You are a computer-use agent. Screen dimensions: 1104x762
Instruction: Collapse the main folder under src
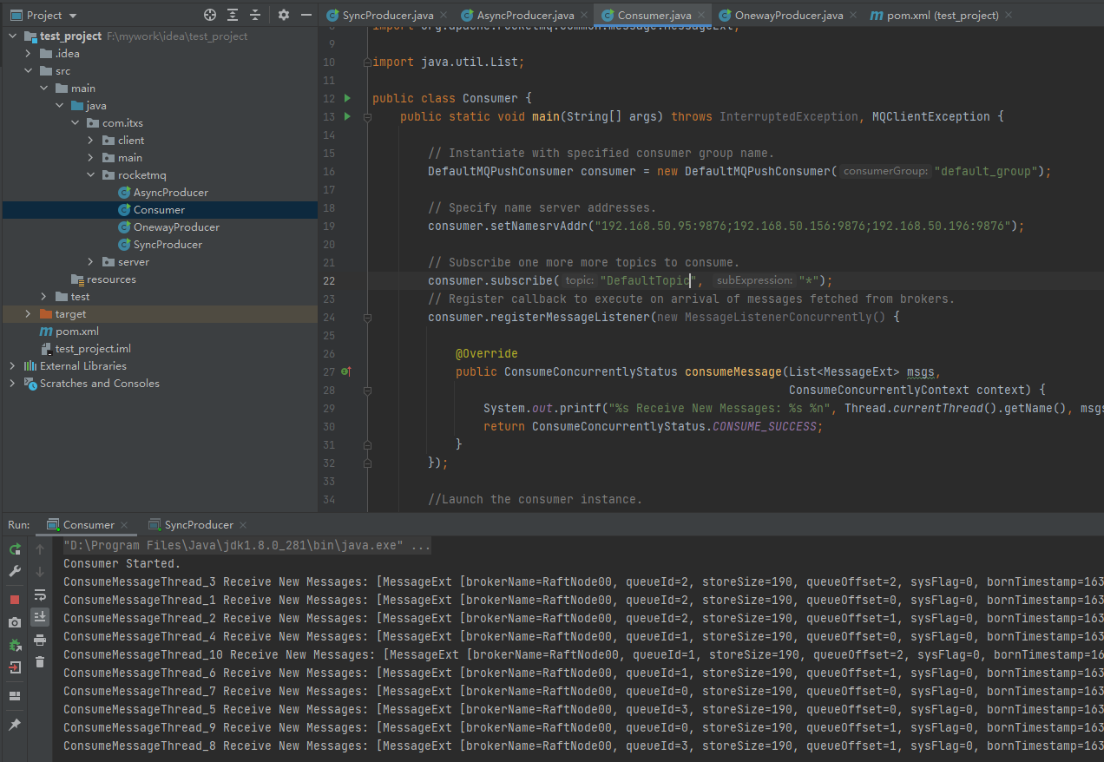[x=44, y=89]
